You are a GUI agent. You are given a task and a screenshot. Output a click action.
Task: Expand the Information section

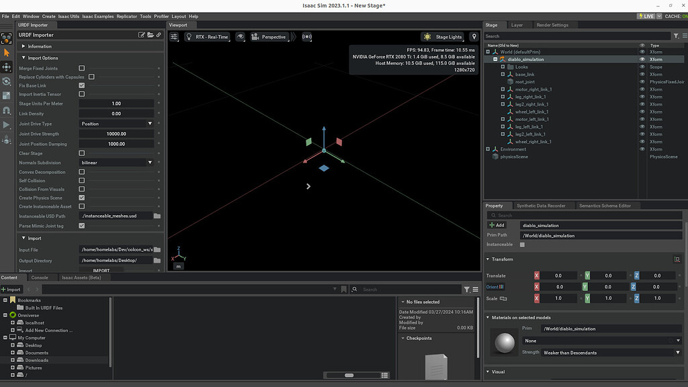[40, 46]
